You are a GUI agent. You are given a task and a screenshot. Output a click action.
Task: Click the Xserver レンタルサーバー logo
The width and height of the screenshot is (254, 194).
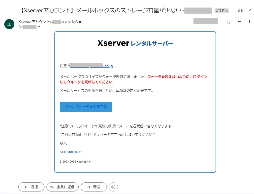[135, 43]
